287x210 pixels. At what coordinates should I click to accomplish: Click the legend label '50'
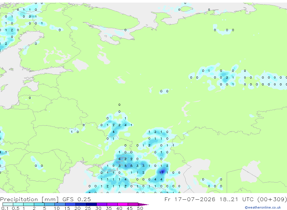pos(140,208)
